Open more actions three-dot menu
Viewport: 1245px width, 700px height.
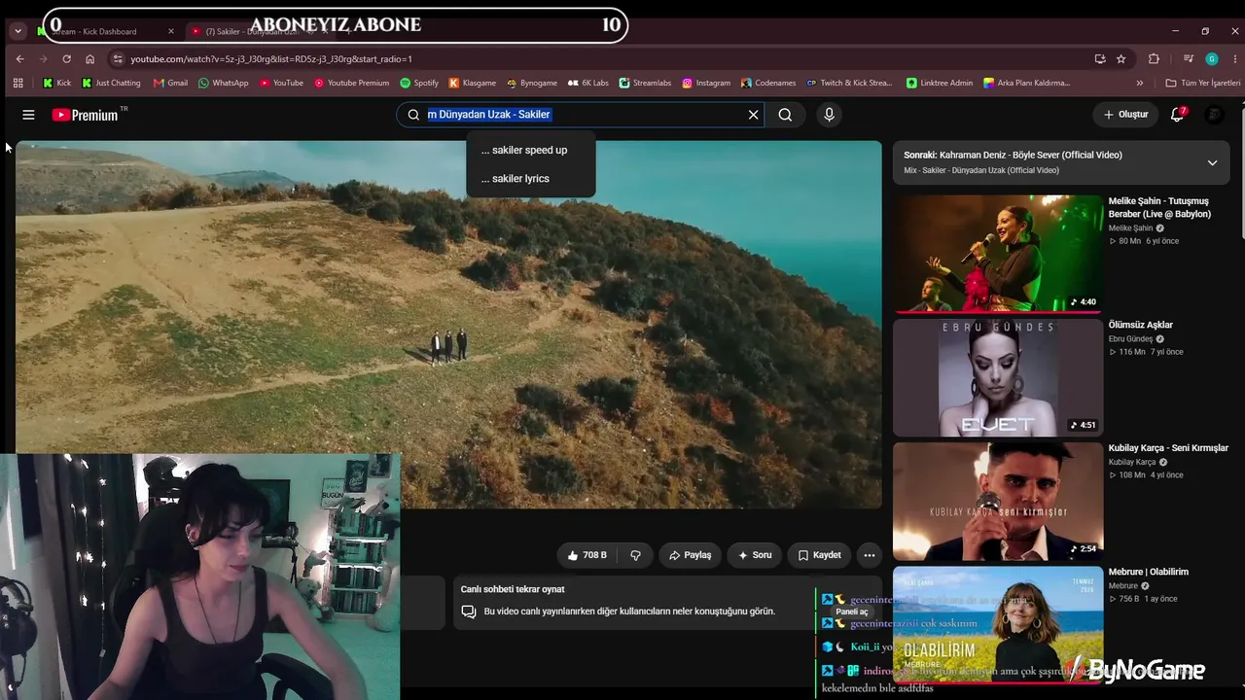pos(870,555)
